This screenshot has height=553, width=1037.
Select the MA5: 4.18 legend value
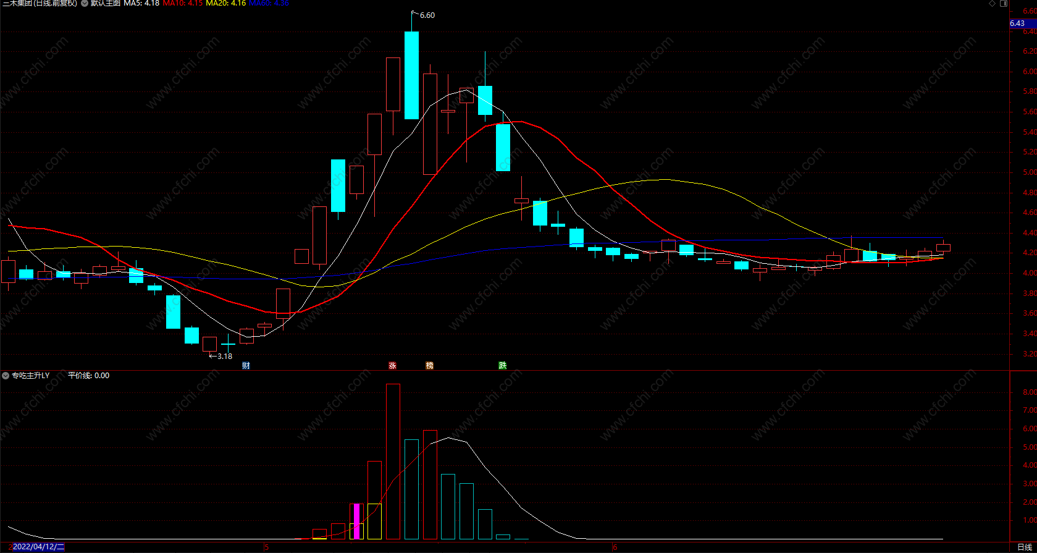pyautogui.click(x=141, y=3)
